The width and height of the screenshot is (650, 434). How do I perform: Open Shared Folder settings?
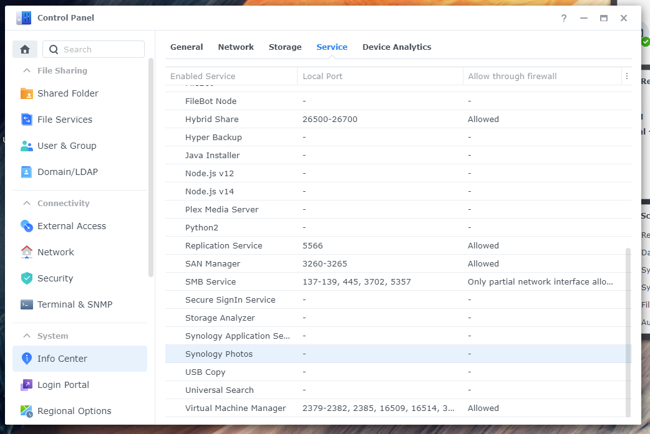click(x=80, y=93)
